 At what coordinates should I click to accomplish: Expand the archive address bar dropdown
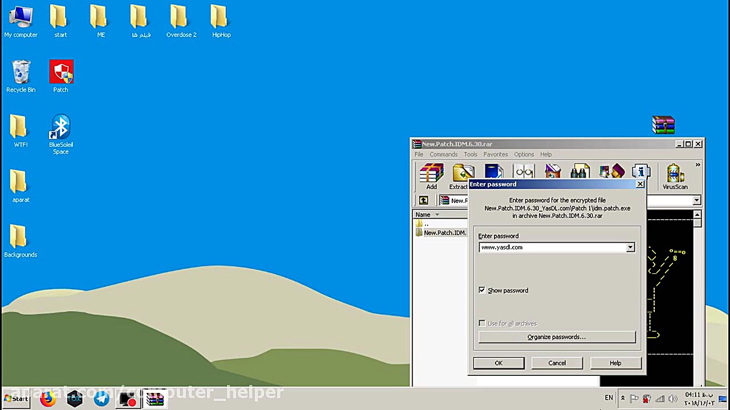696,200
